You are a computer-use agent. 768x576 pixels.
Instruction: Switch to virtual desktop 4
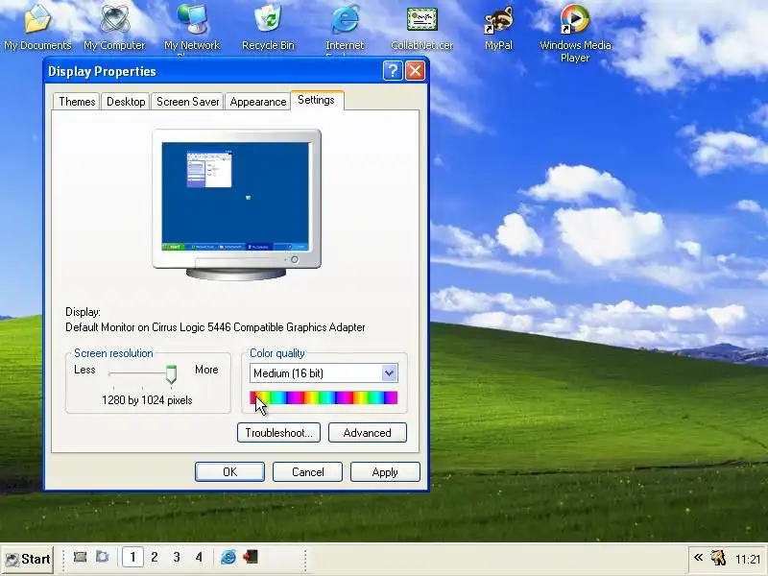click(199, 558)
